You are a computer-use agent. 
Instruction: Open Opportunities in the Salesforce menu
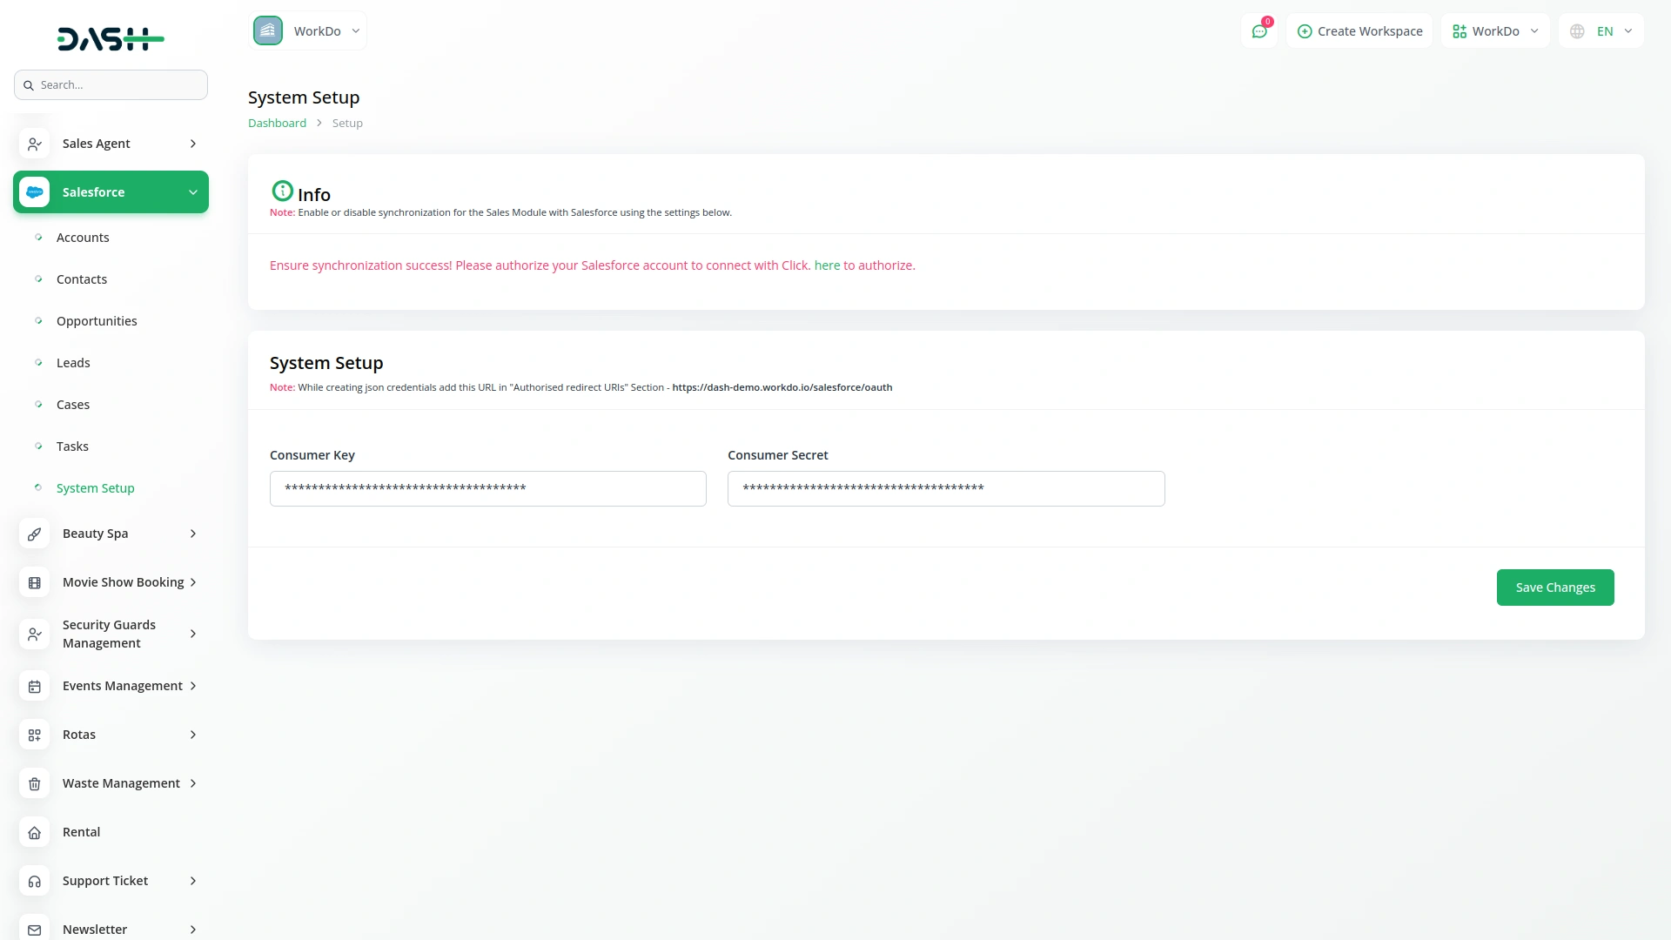pyautogui.click(x=97, y=321)
